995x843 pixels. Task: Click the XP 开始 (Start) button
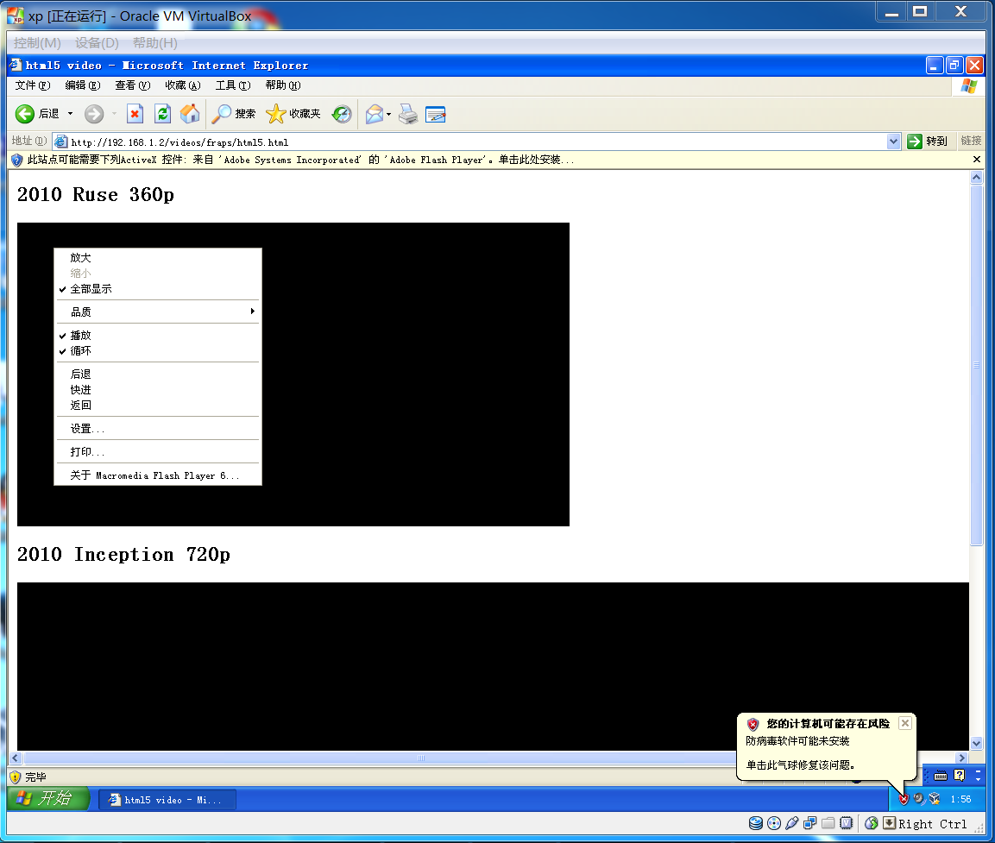[x=48, y=799]
